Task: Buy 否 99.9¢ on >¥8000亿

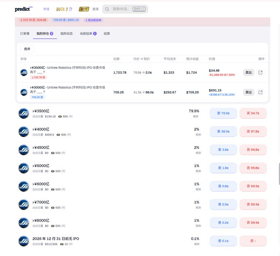Action: (253, 223)
